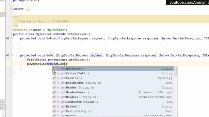
Task: Click highlighted request parameter in doGet
Action: (96, 56)
